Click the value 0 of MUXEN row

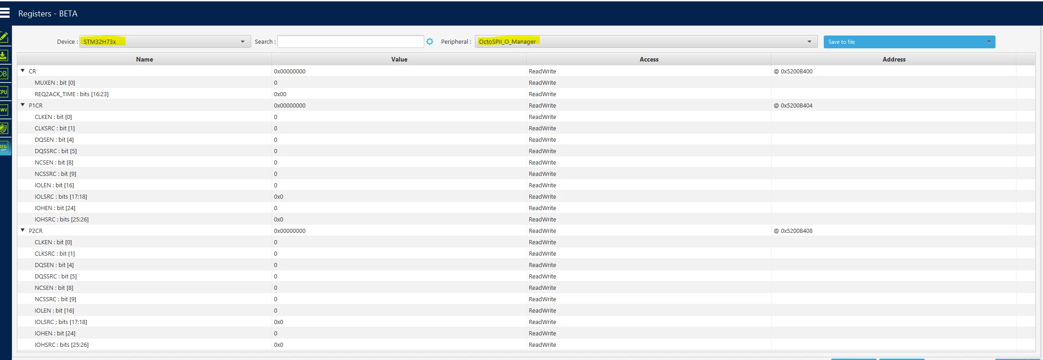pyautogui.click(x=276, y=83)
